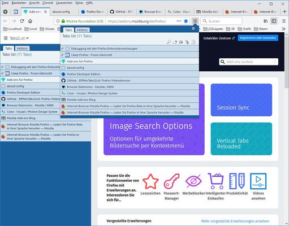Switch to History tab in popup
This screenshot has height=226, width=289.
point(83,30)
